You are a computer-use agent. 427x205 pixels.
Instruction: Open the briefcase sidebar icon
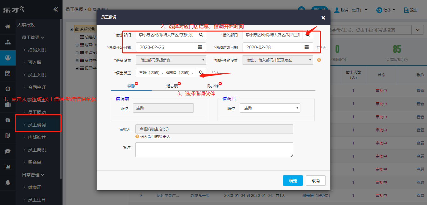(8, 105)
